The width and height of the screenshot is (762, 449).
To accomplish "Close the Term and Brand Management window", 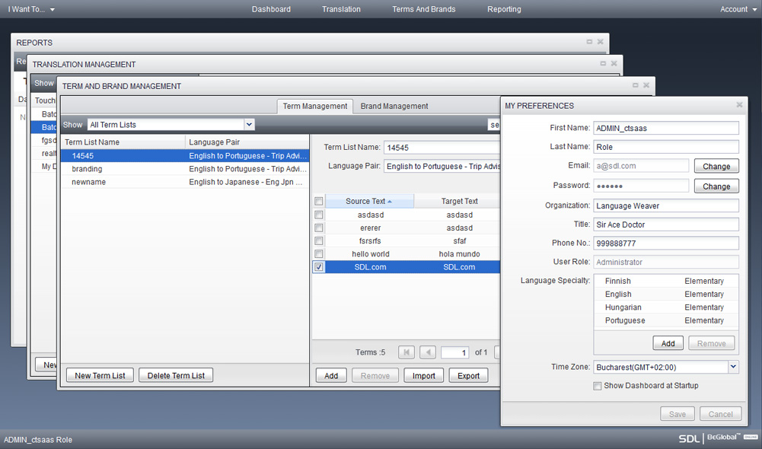I will click(x=646, y=85).
